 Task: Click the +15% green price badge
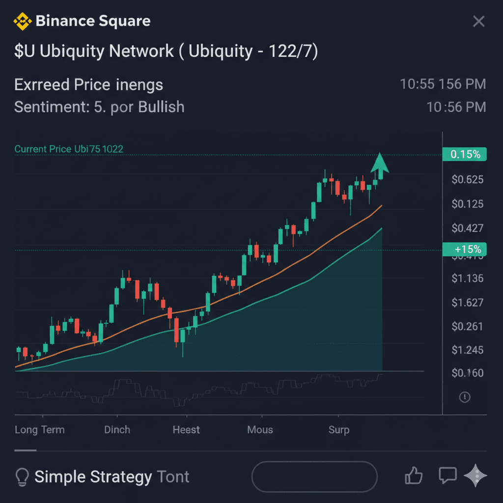point(465,249)
